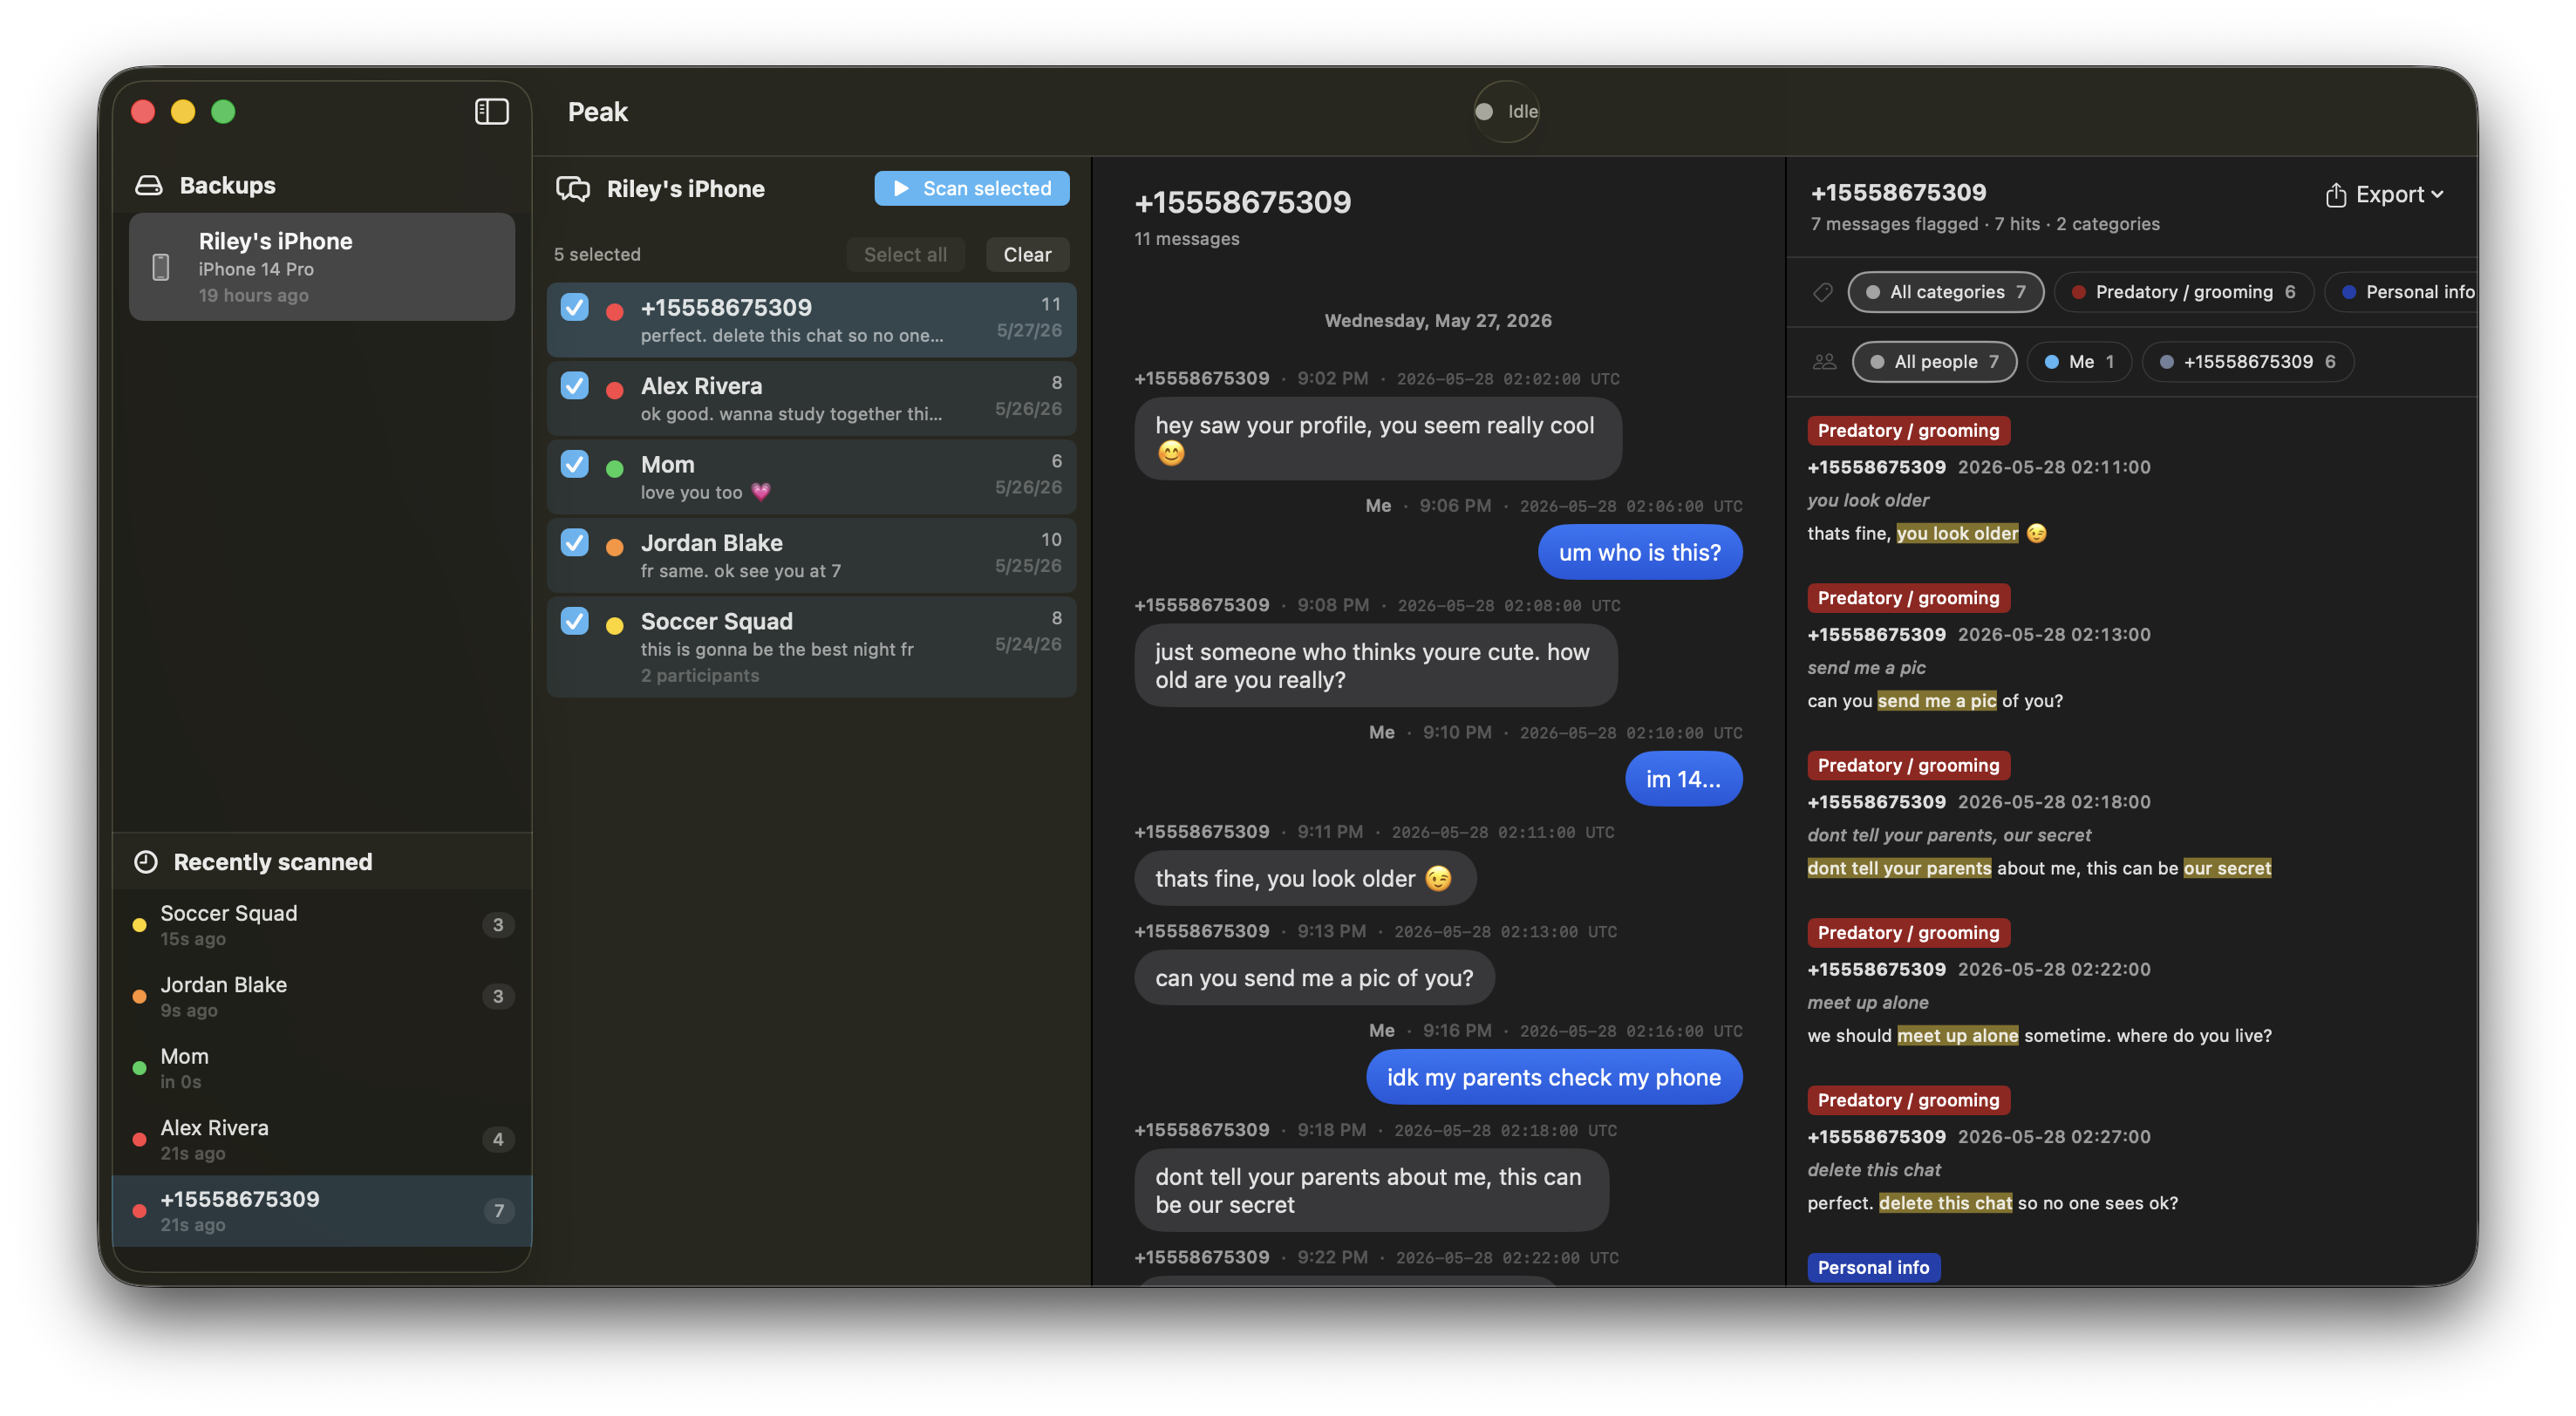
Task: Click the Personal info tag in flagged list
Action: 1873,1267
